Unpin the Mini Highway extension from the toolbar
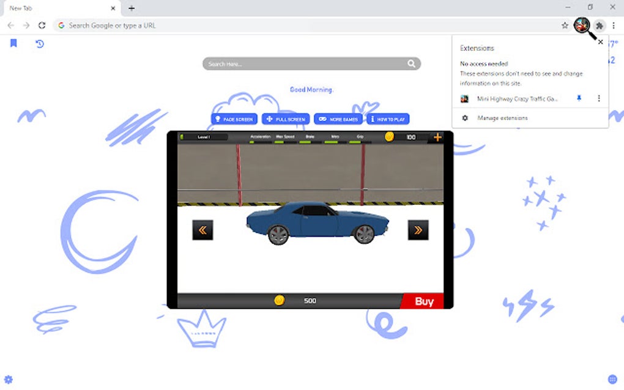Image resolution: width=624 pixels, height=390 pixels. (578, 98)
